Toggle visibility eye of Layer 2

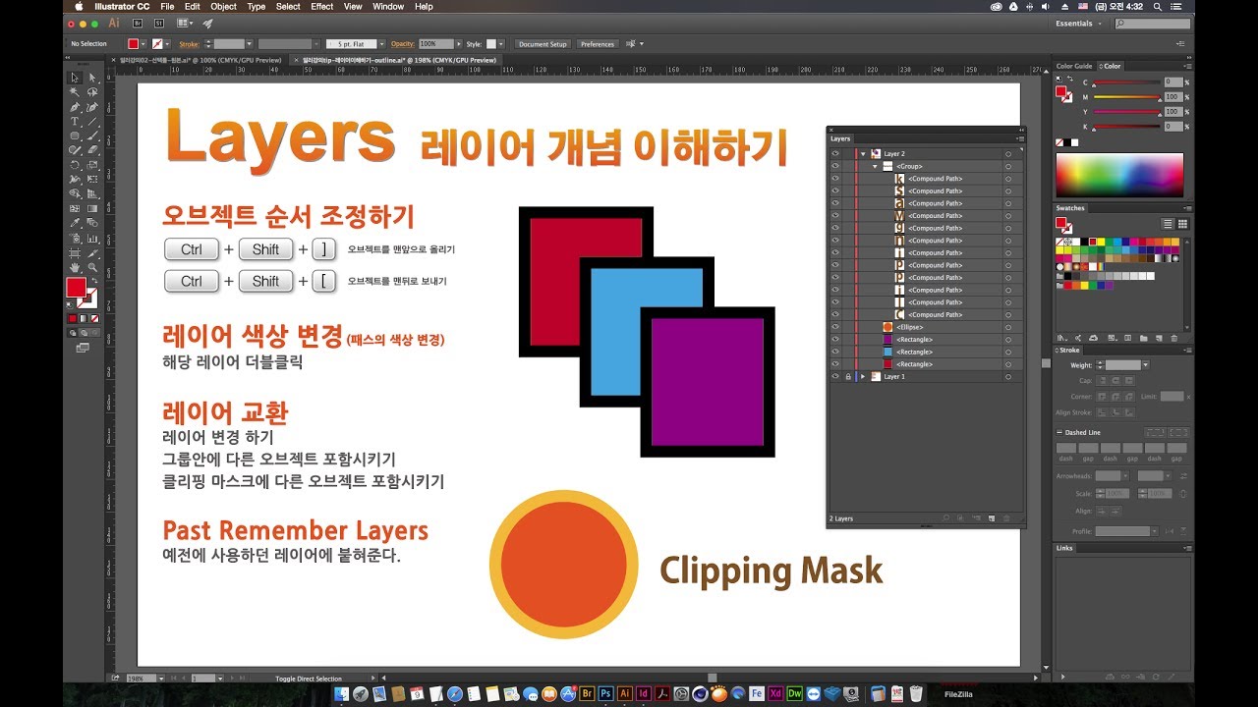point(835,154)
